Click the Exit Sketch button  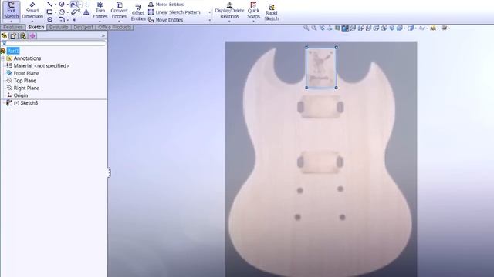12,11
